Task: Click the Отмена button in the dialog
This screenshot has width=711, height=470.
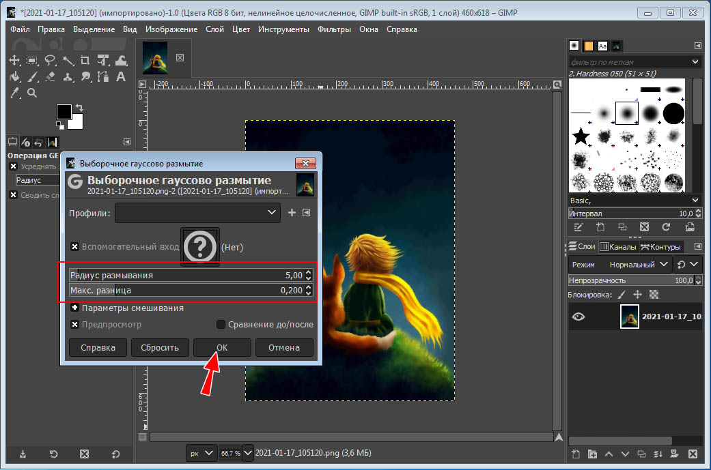Action: pyautogui.click(x=284, y=347)
